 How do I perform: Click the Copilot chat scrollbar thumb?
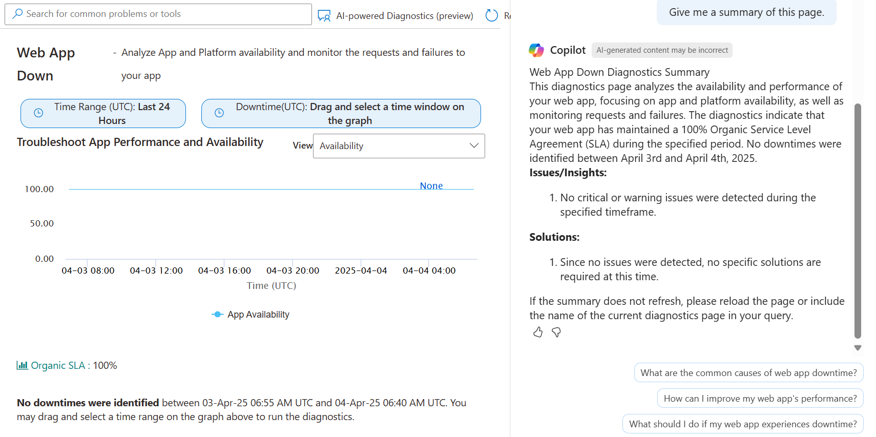click(x=858, y=221)
